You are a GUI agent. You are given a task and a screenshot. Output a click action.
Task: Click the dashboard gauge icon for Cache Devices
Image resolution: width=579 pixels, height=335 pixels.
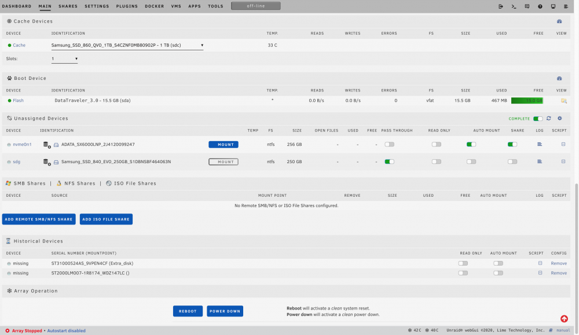pyautogui.click(x=559, y=21)
